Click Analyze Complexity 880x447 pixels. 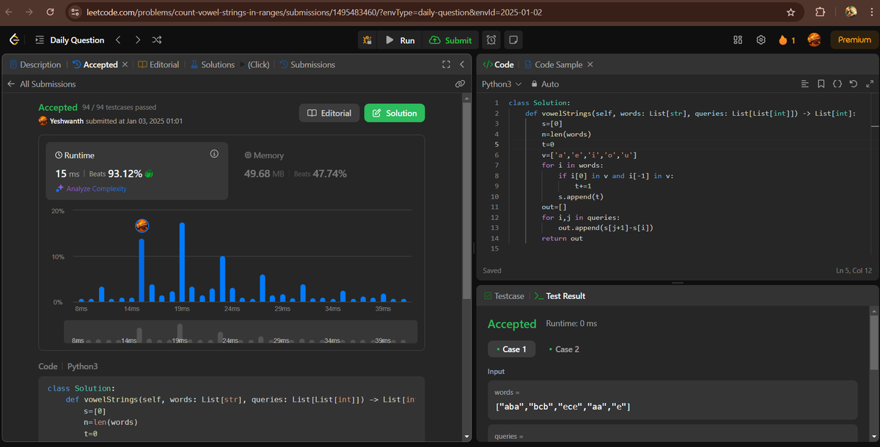point(91,188)
